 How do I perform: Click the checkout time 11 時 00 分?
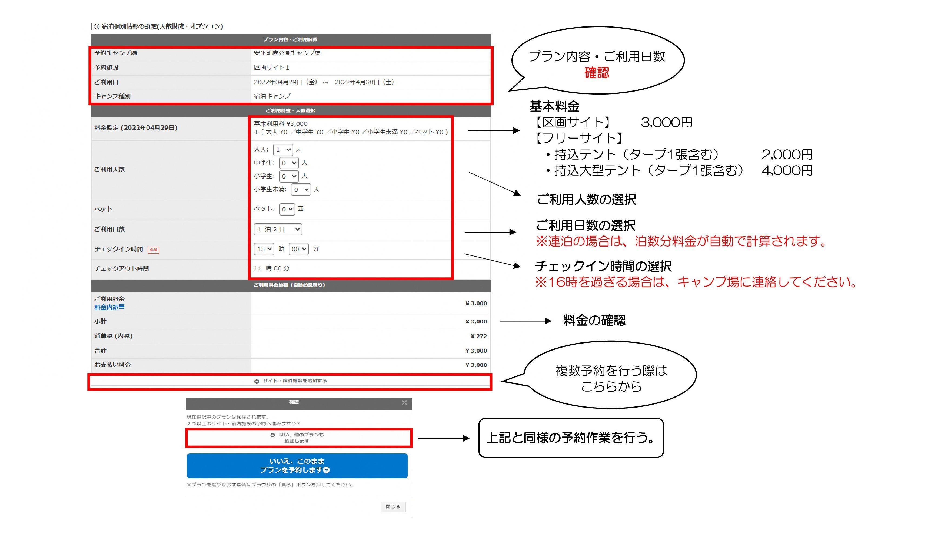pos(272,268)
